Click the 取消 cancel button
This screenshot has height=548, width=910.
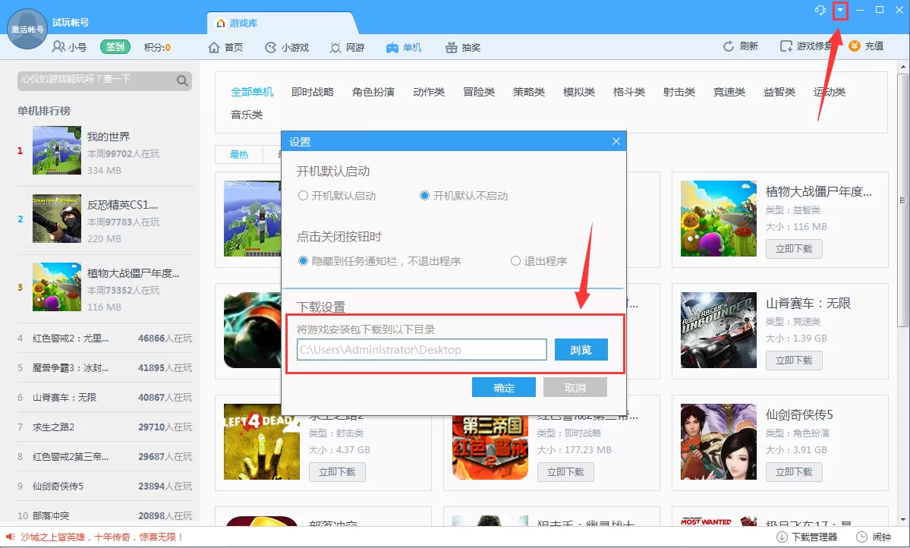pyautogui.click(x=575, y=388)
